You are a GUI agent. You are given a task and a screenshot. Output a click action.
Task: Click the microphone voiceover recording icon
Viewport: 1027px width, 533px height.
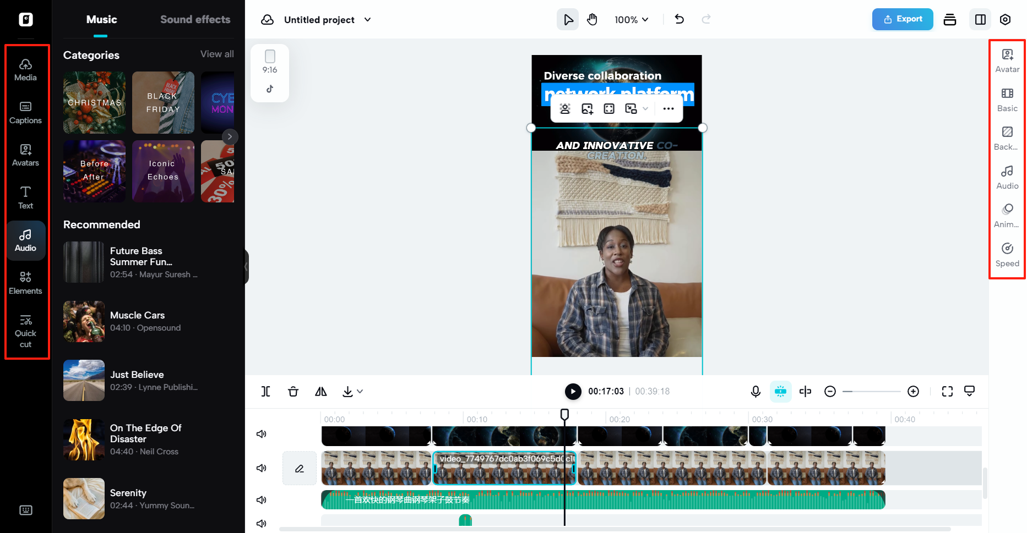point(755,391)
